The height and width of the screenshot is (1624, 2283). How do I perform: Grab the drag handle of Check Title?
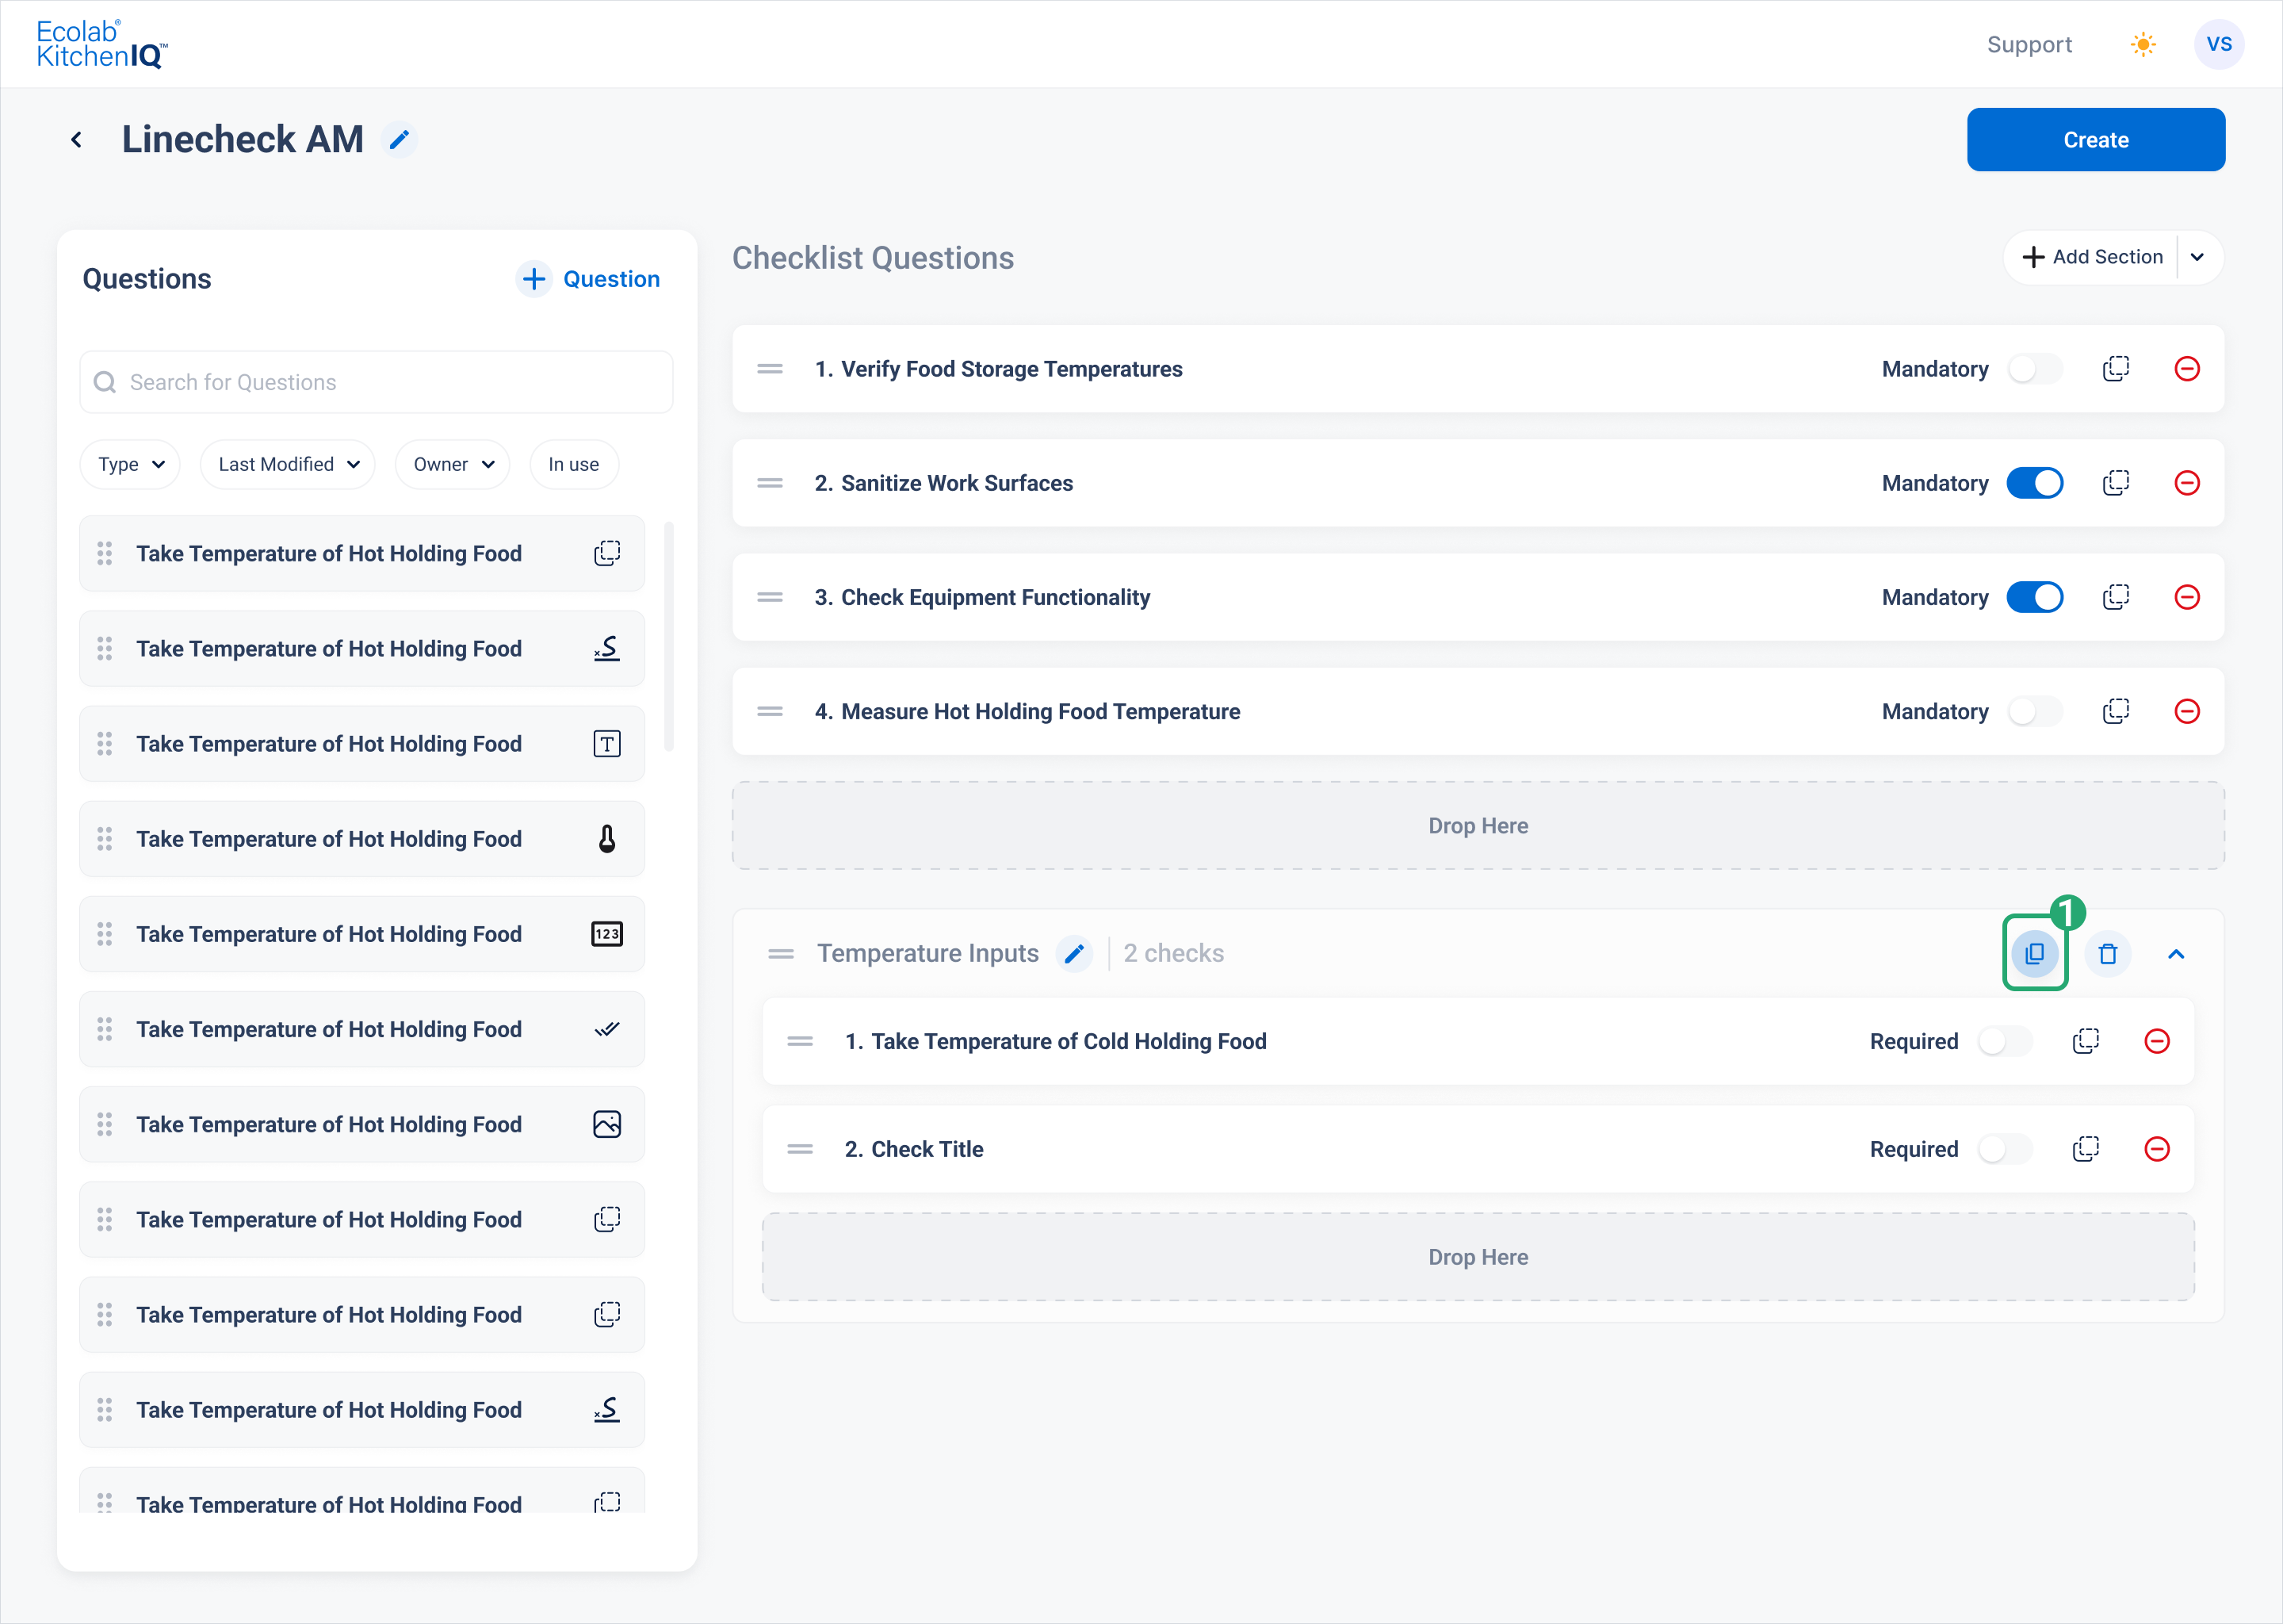point(800,1149)
